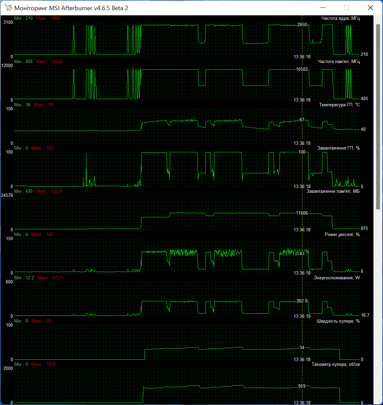Click the 'Мін : 12.2' power consumption value

24,278
